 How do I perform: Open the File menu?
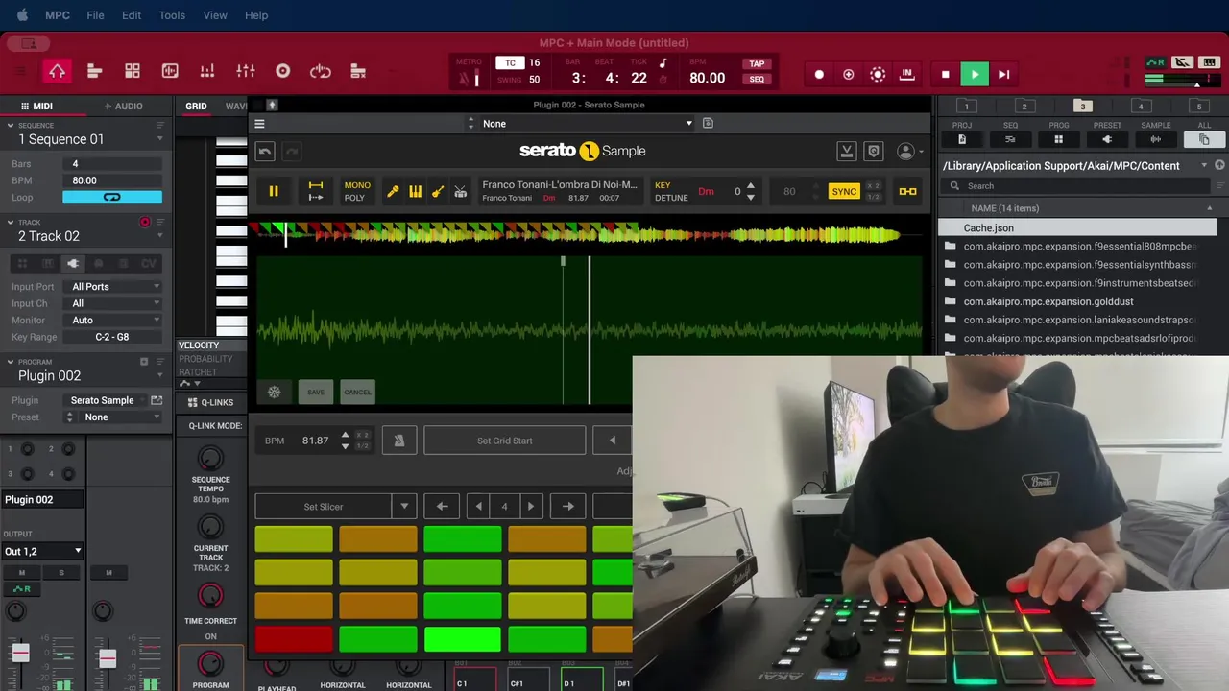(95, 15)
